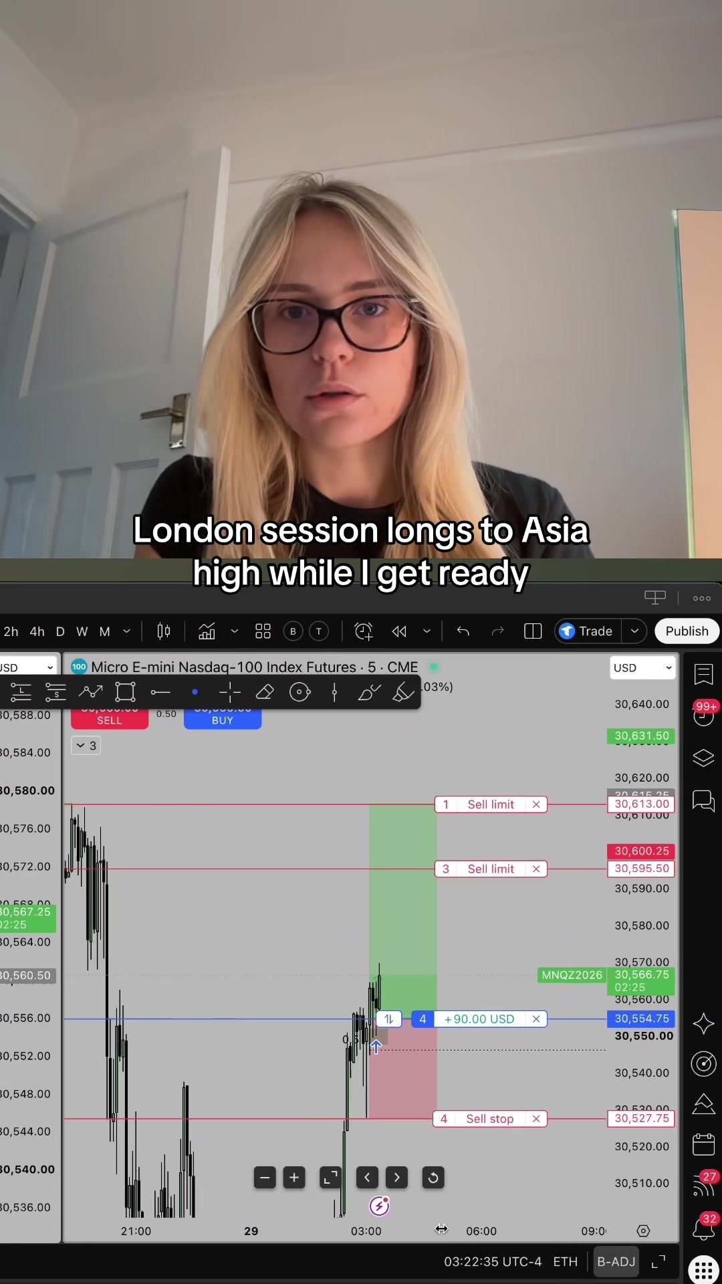This screenshot has height=1284, width=722.
Task: Expand the chevron next to bar replay
Action: 427,631
